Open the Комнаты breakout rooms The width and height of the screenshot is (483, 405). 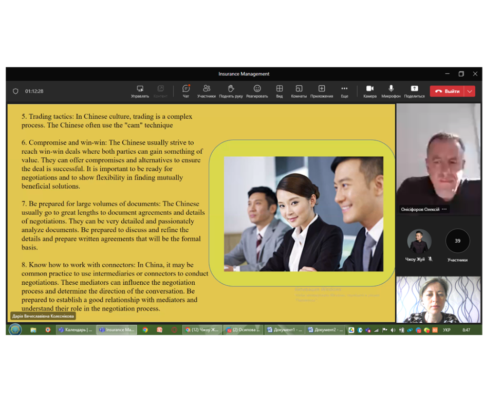(299, 91)
